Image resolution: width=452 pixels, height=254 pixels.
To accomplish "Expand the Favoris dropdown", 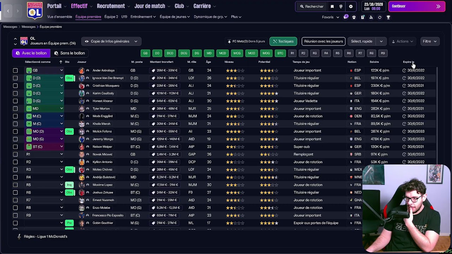I will 331,17.
